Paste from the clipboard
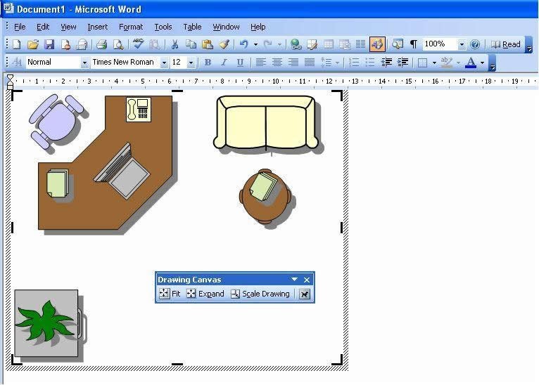Viewport: 539px width, 385px height. coord(208,44)
